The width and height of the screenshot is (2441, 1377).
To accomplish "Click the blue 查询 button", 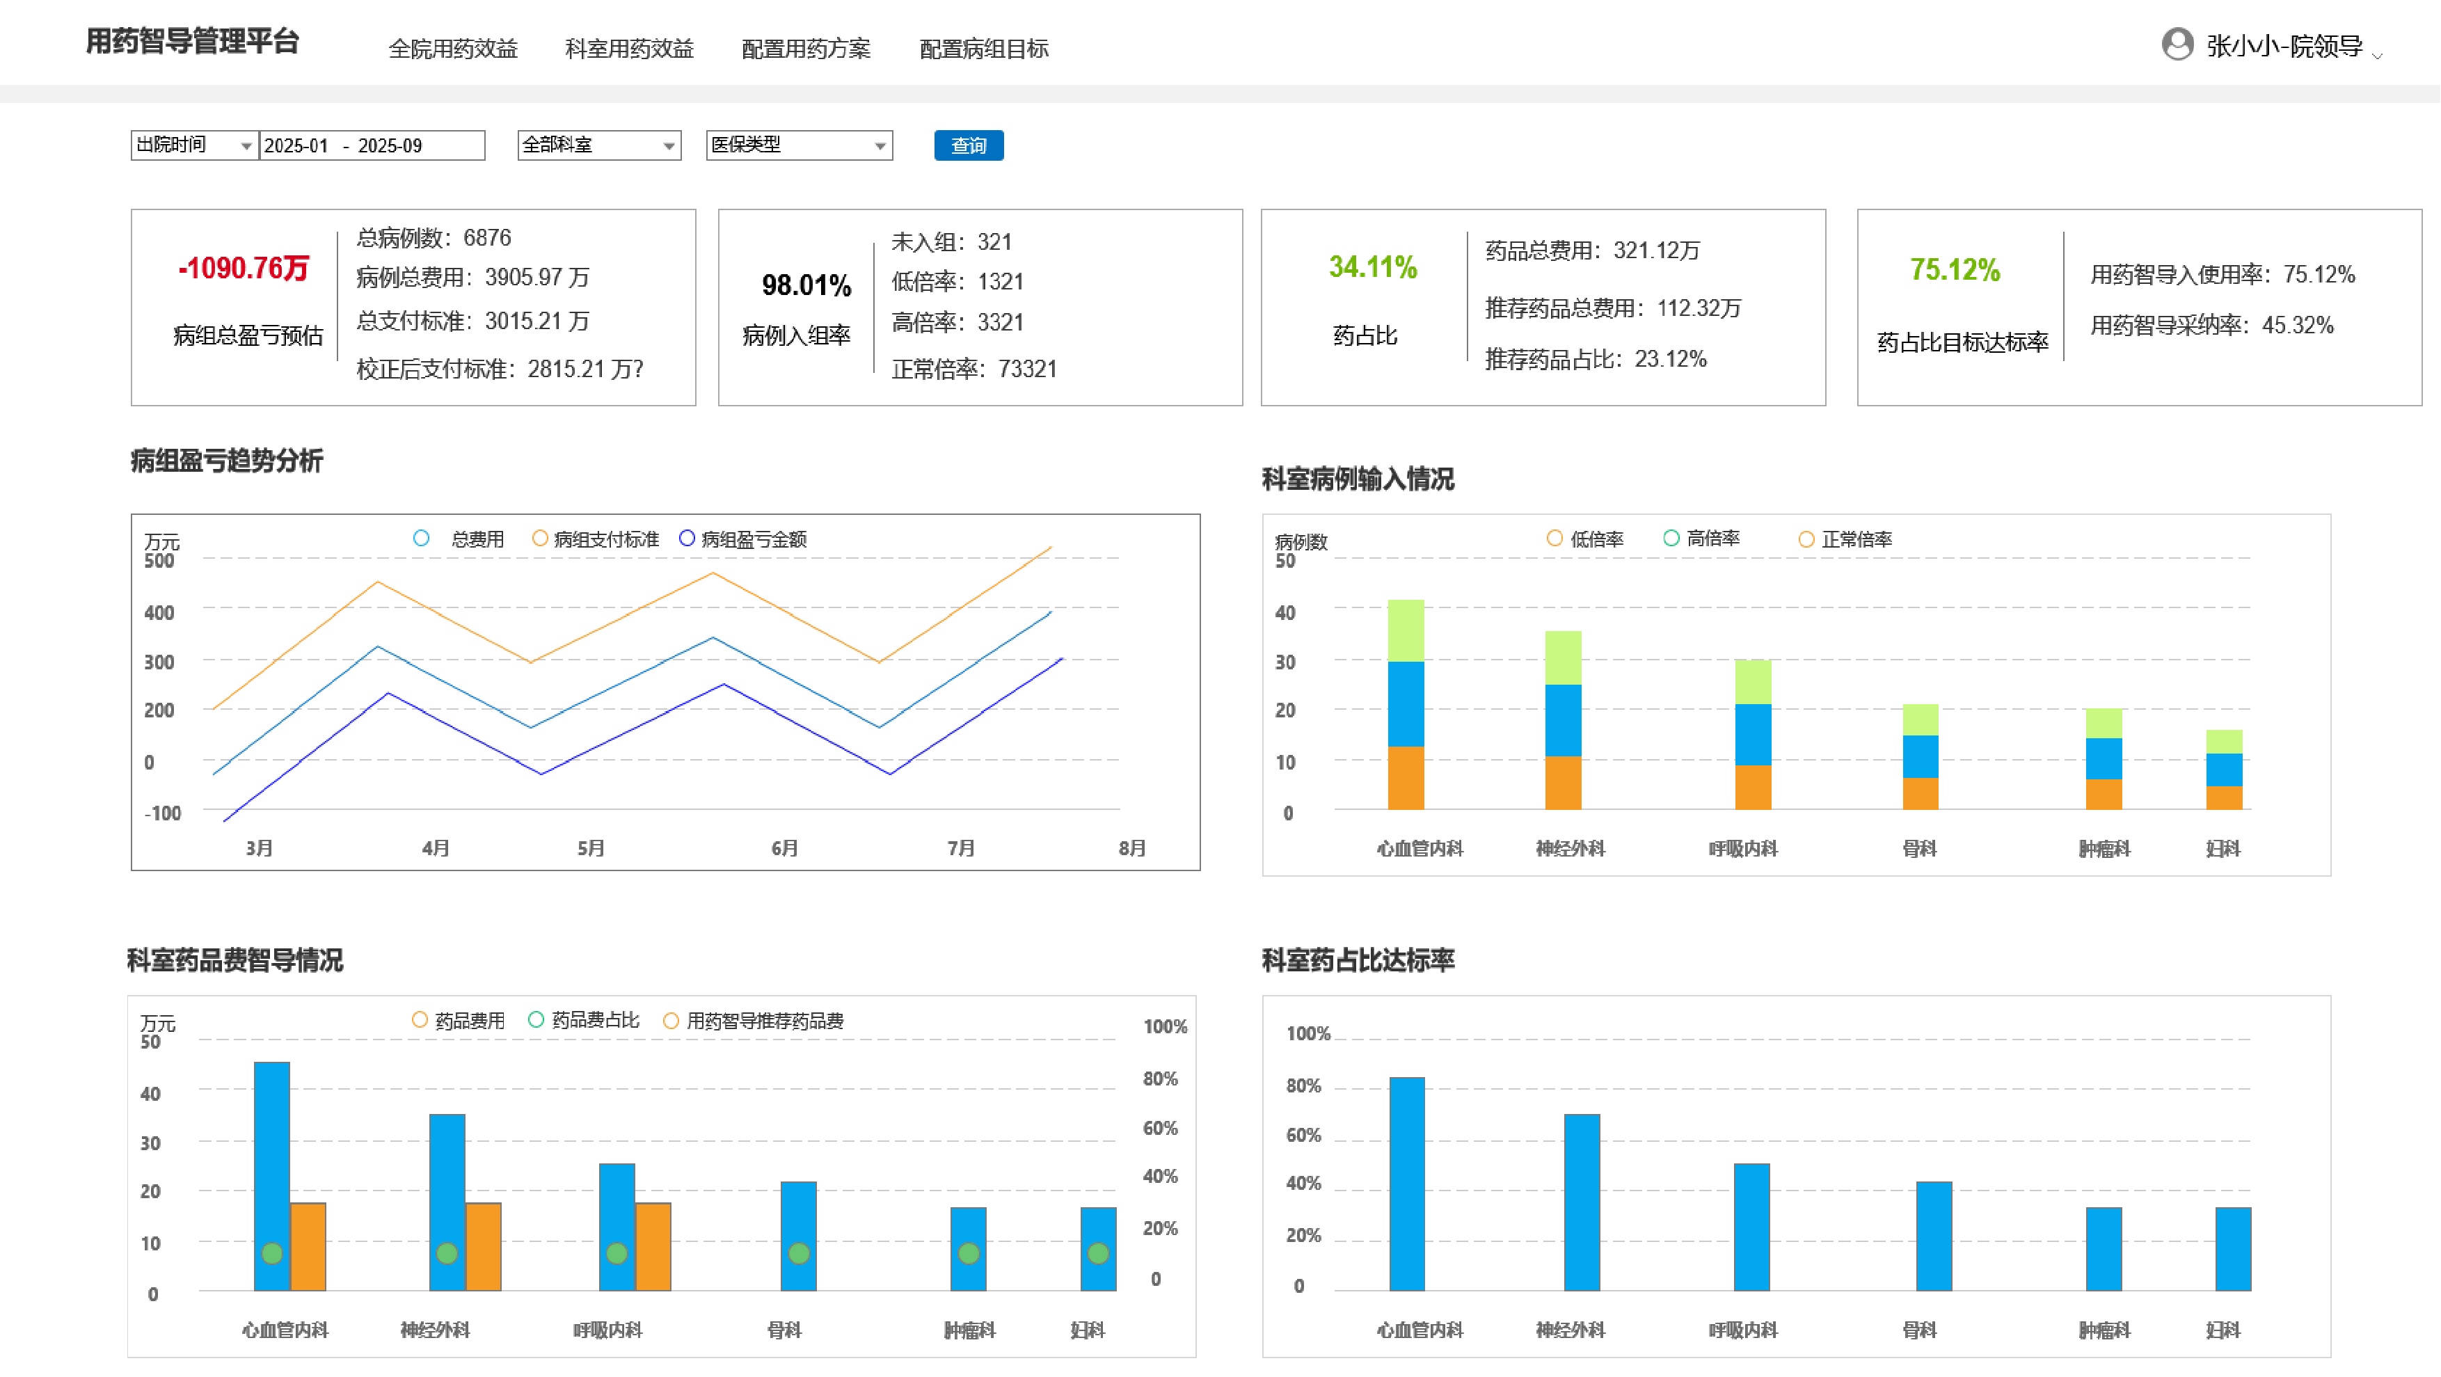I will (x=967, y=145).
